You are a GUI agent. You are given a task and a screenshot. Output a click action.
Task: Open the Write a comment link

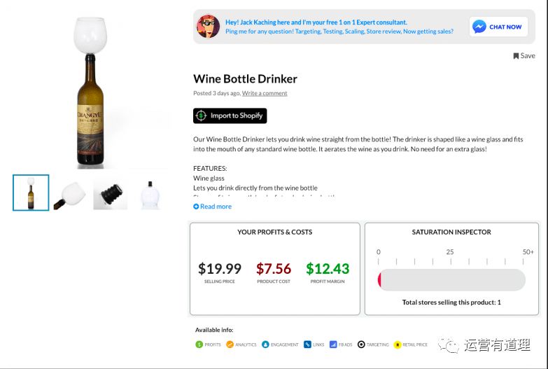(265, 93)
